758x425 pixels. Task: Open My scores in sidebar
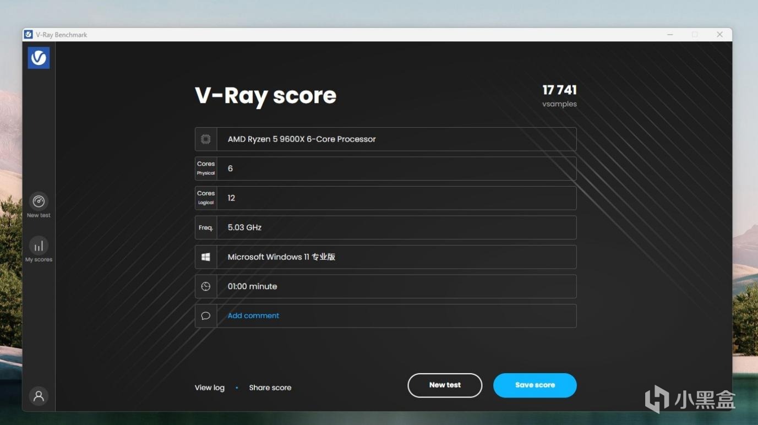[x=39, y=249]
